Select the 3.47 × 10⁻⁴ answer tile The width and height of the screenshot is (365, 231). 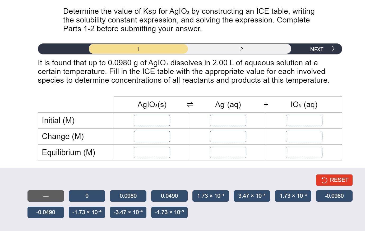pyautogui.click(x=252, y=196)
